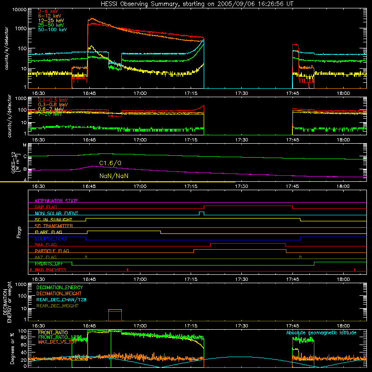Click the rear decimation rectangle near 16:52
Image resolution: width=372 pixels, height=372 pixels.
[x=115, y=315]
